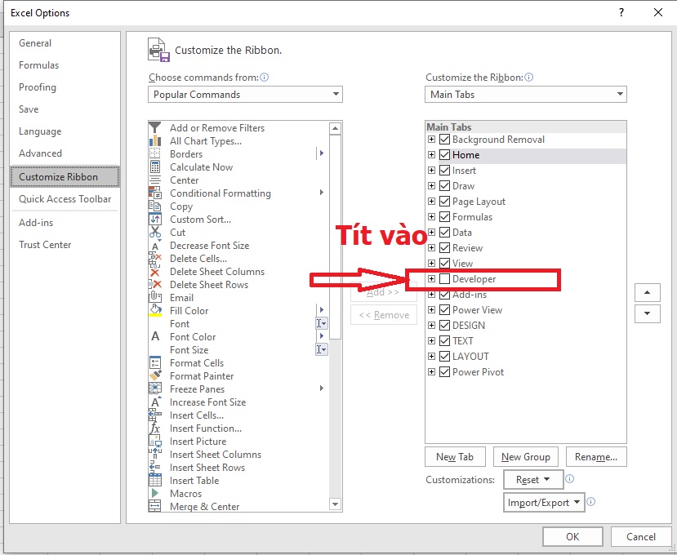Click the green Macros play icon
This screenshot has width=677, height=555.
[x=155, y=493]
